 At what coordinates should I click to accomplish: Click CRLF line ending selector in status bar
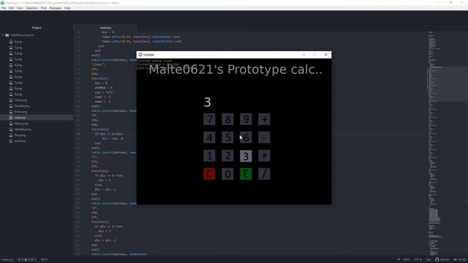coord(407,260)
